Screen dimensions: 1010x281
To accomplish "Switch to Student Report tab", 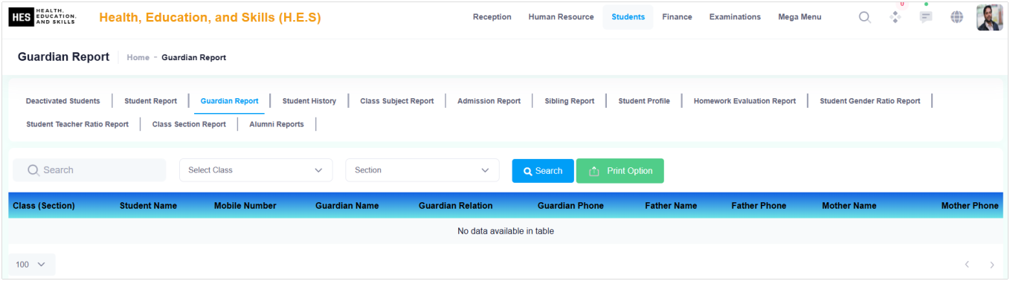I will click(150, 101).
